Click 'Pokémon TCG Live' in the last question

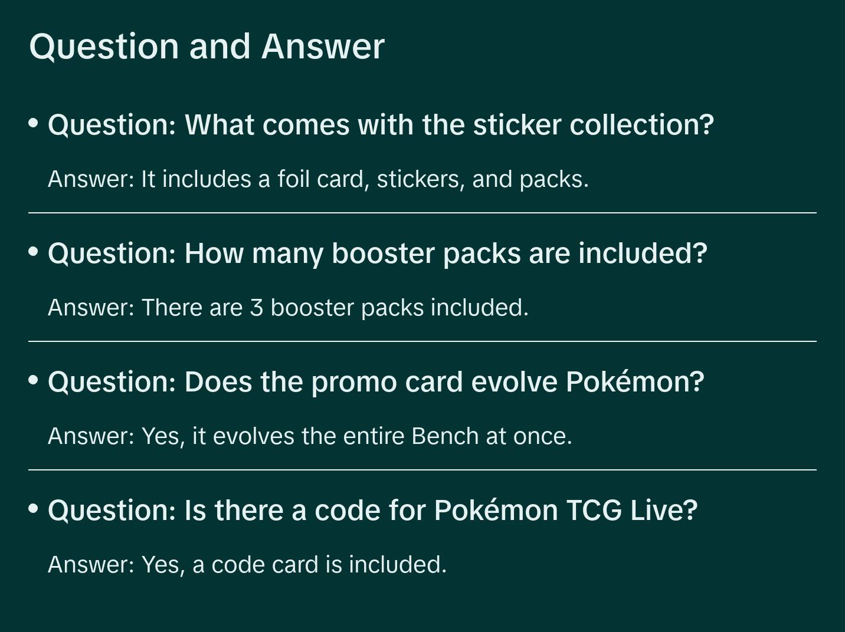565,511
